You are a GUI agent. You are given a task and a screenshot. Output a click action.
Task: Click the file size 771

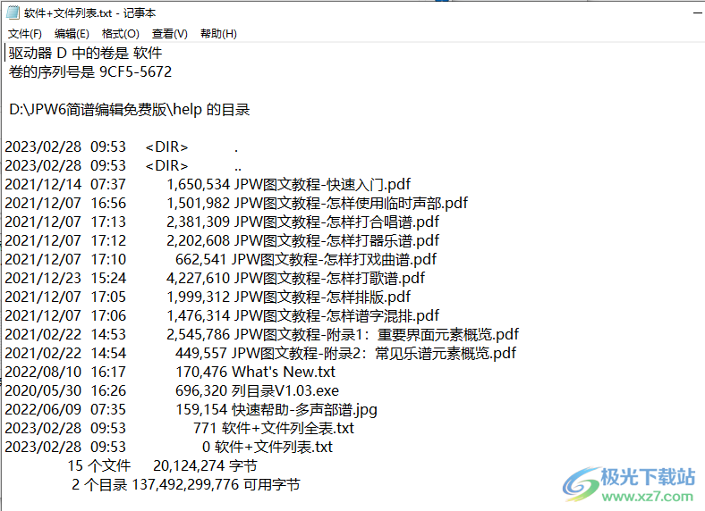point(205,429)
